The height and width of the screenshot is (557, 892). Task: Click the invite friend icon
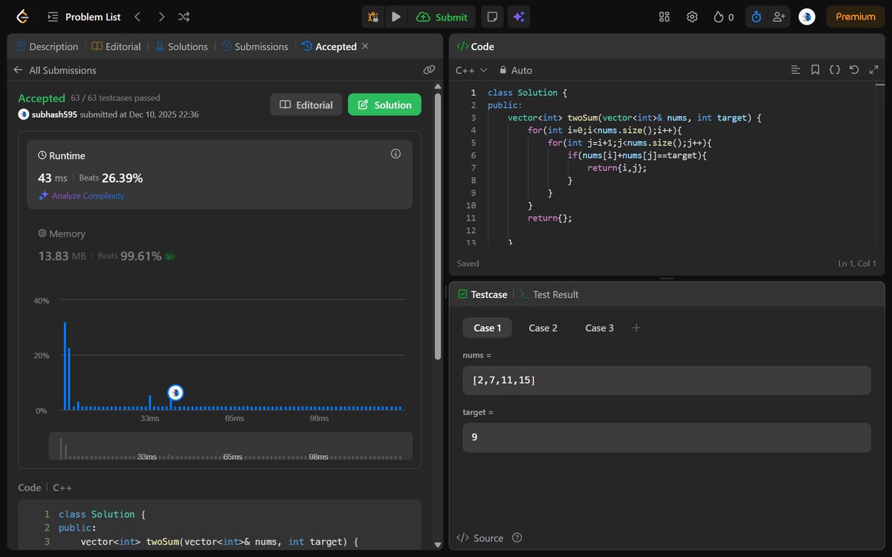tap(778, 16)
